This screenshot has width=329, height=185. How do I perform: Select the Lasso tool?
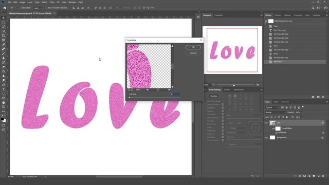point(4,27)
